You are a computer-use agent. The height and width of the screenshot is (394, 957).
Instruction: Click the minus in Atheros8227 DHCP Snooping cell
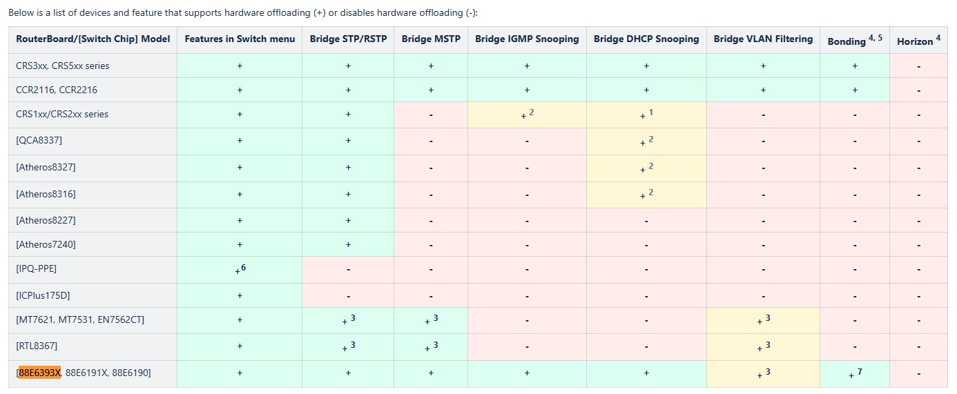646,221
